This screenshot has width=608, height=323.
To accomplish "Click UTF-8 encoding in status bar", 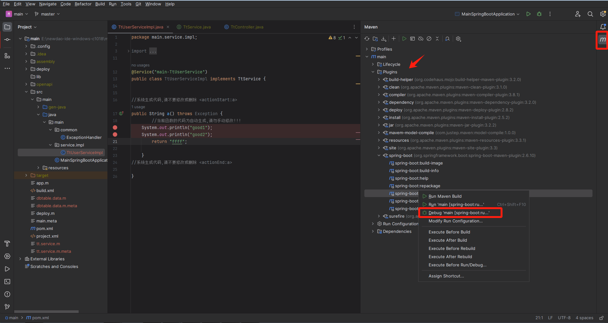I will 564,318.
